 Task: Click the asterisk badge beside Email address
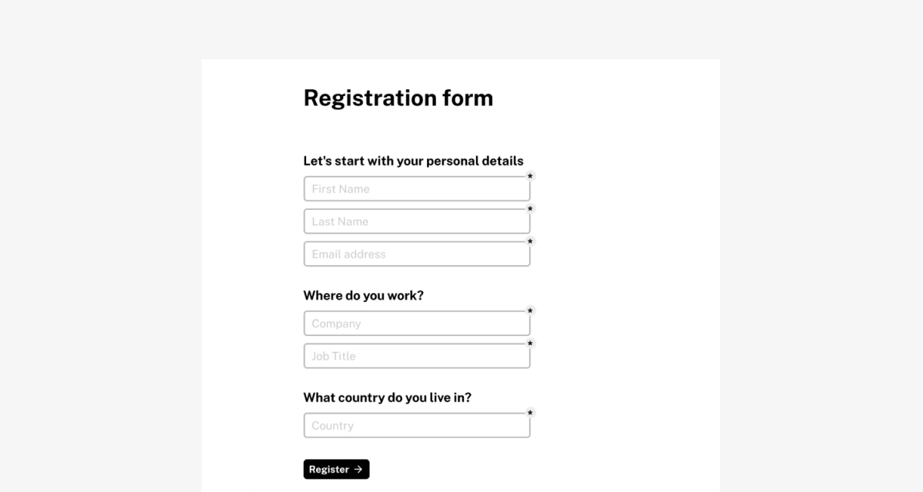[530, 242]
